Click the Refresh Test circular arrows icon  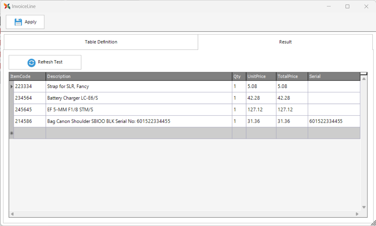click(x=31, y=63)
